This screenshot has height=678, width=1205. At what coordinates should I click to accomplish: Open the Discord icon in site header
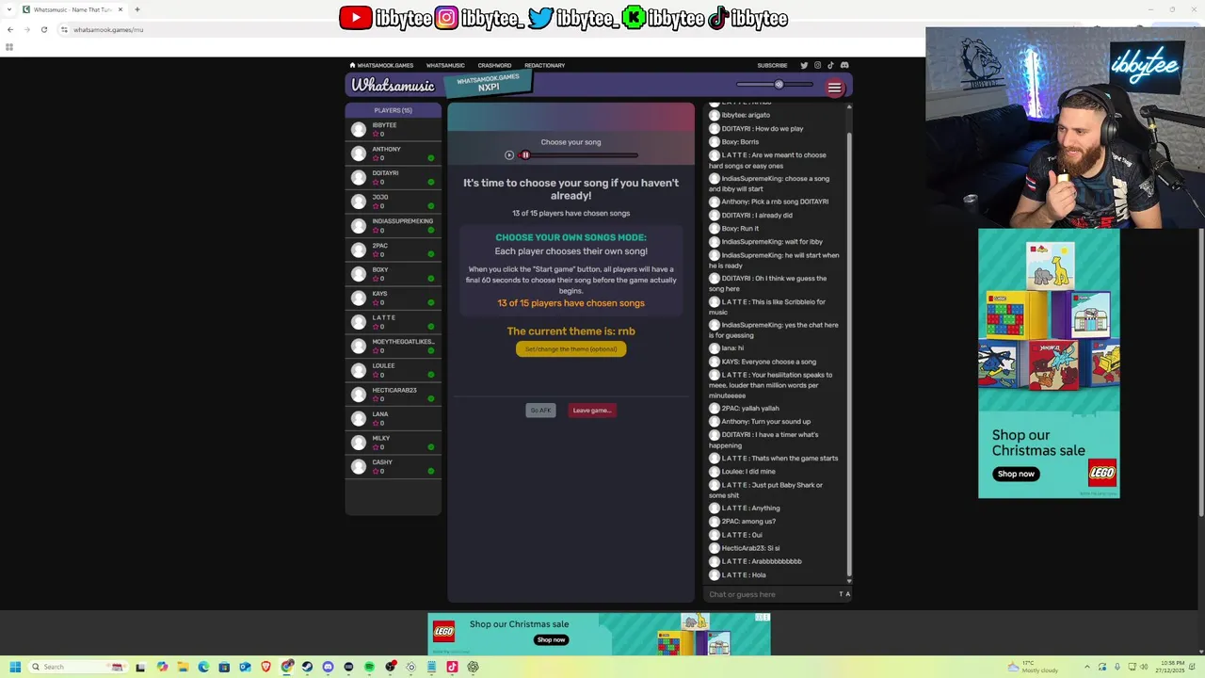click(844, 65)
